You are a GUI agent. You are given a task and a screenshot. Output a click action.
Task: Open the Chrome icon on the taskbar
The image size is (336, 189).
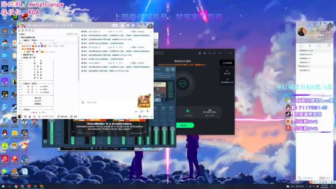(x=16, y=186)
